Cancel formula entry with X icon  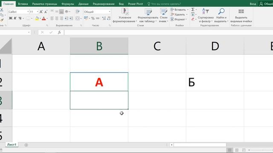click(42, 32)
